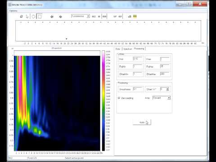This screenshot has width=216, height=162.
Task: Click the triangle marker on the geophone line
Action: click(67, 39)
